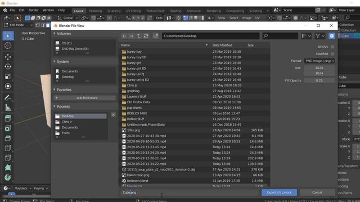360x202 pixels.
Task: Select the Select Box tool
Action: point(8,36)
